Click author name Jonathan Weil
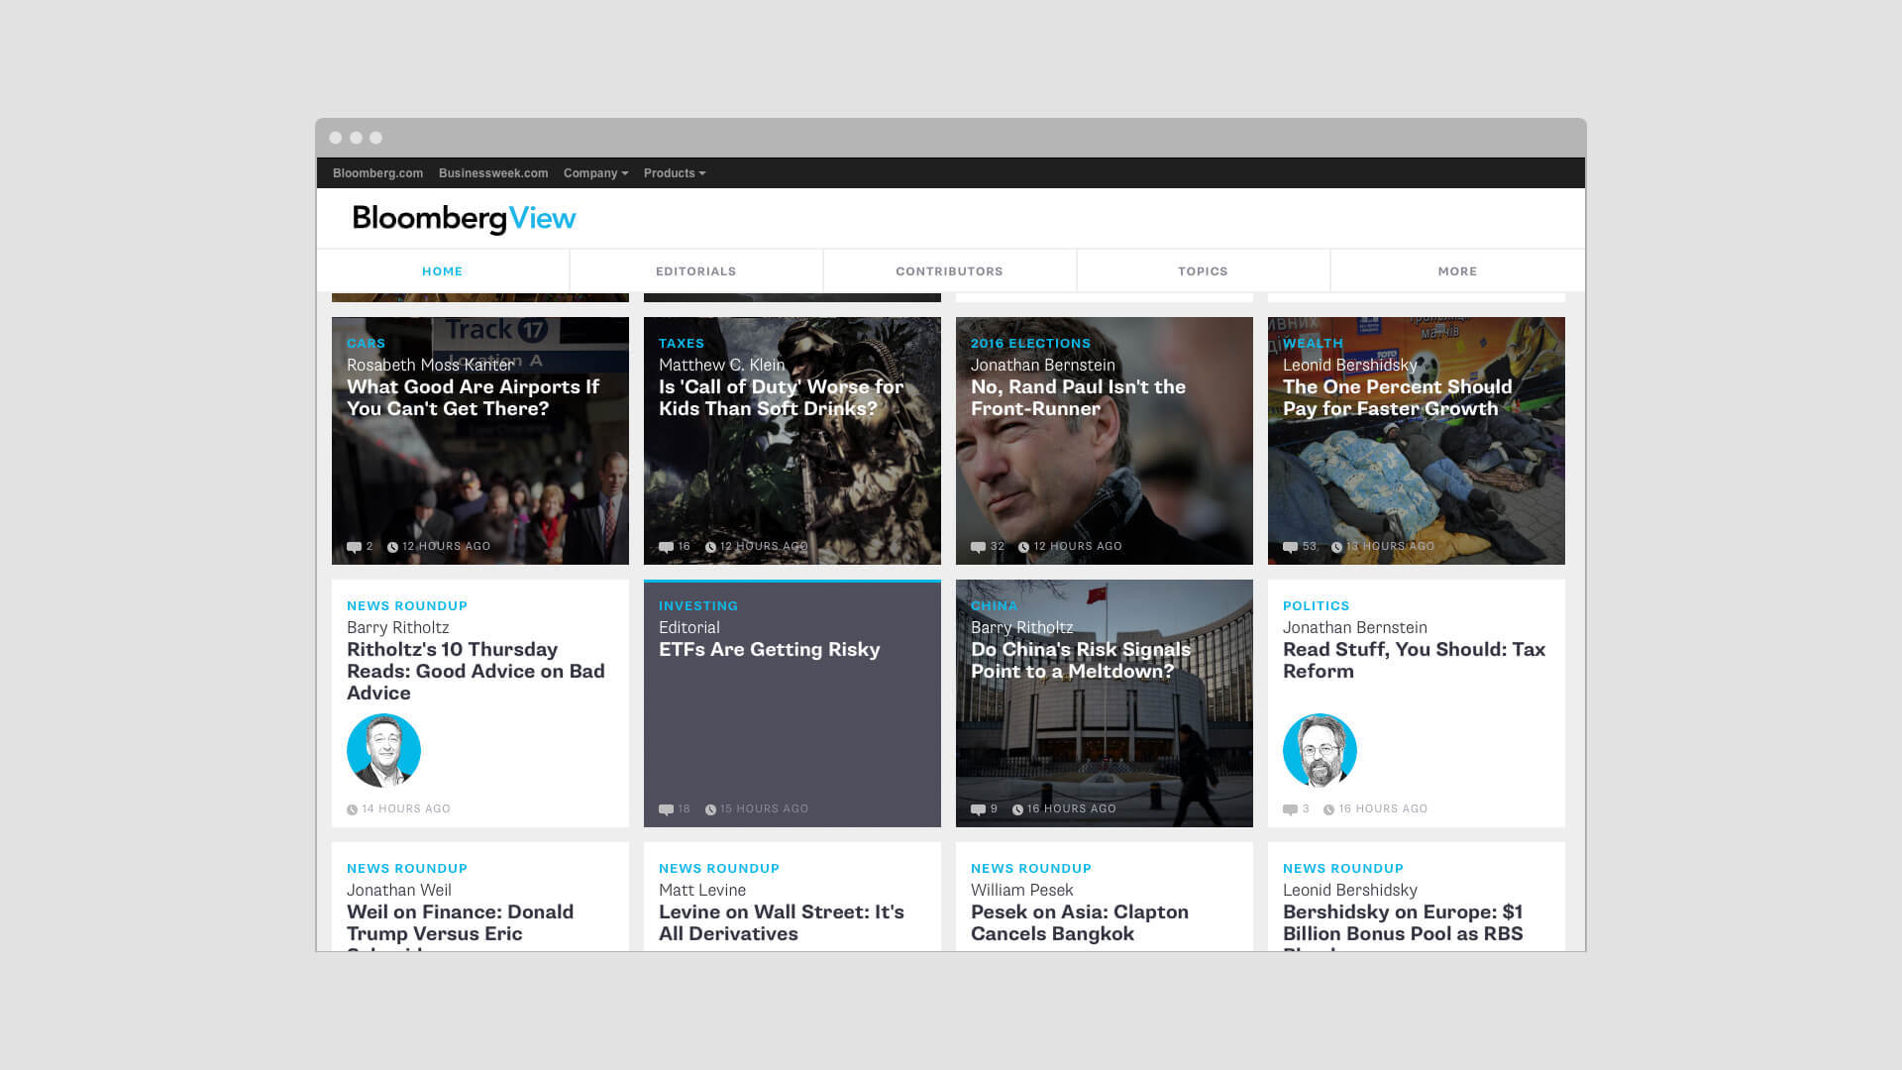Screen dimensions: 1902x1070 click(x=398, y=891)
